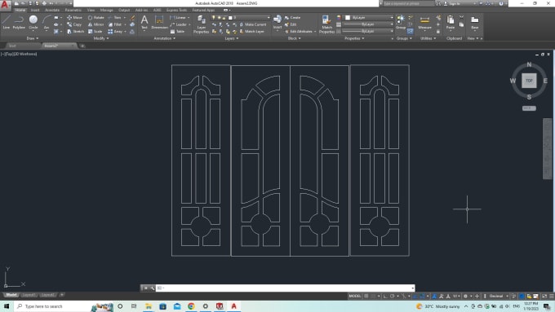Click the Paste clipboard tool

click(x=451, y=22)
